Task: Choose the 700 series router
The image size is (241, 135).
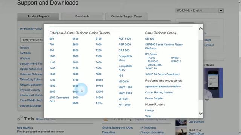Action: [x=52, y=45]
